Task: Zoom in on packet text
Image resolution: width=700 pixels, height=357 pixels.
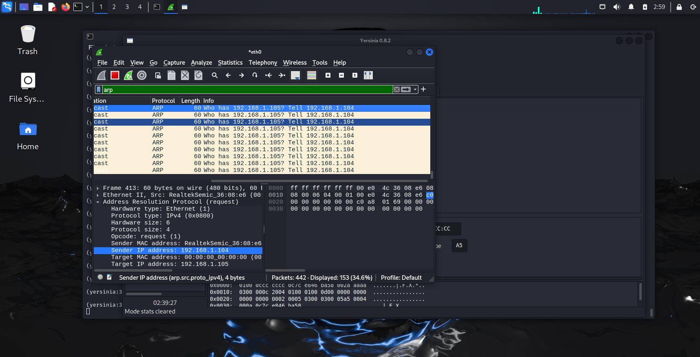Action: coord(328,75)
